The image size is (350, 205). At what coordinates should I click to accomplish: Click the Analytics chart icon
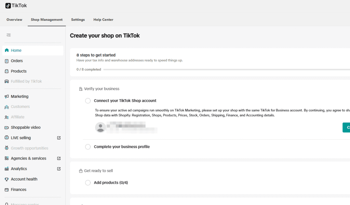[7, 169]
